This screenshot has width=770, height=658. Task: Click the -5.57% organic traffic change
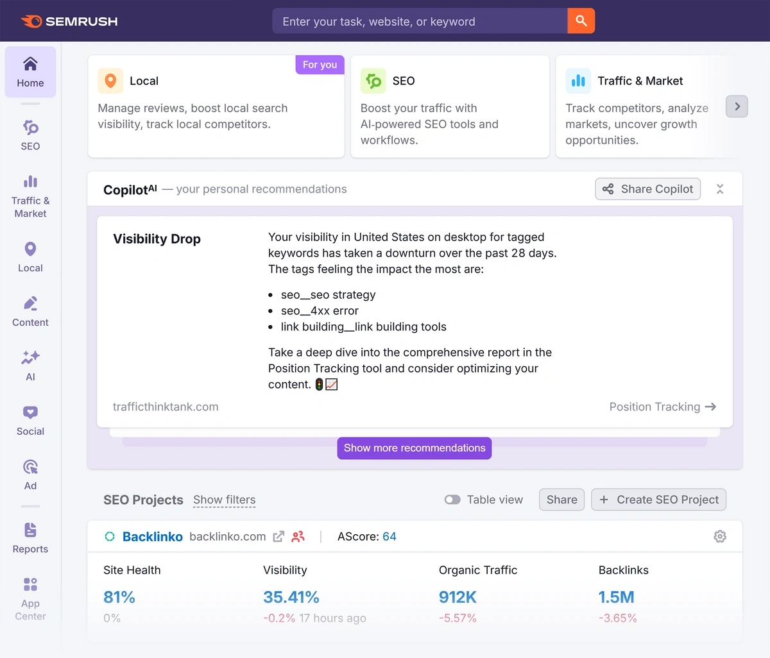pyautogui.click(x=458, y=618)
